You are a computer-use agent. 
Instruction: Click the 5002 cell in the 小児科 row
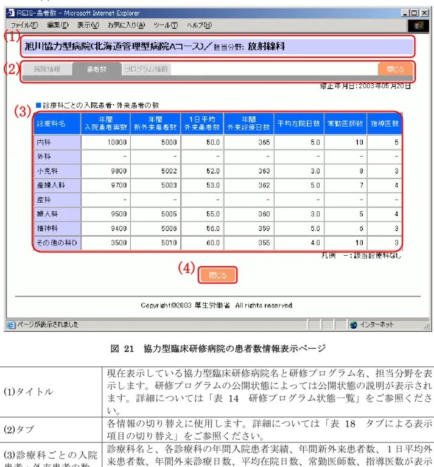click(155, 171)
